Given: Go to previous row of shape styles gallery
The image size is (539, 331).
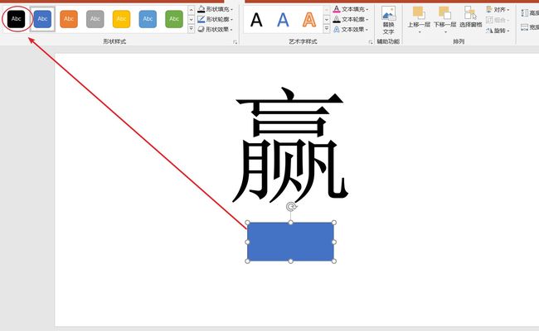Looking at the screenshot, I should [191, 10].
